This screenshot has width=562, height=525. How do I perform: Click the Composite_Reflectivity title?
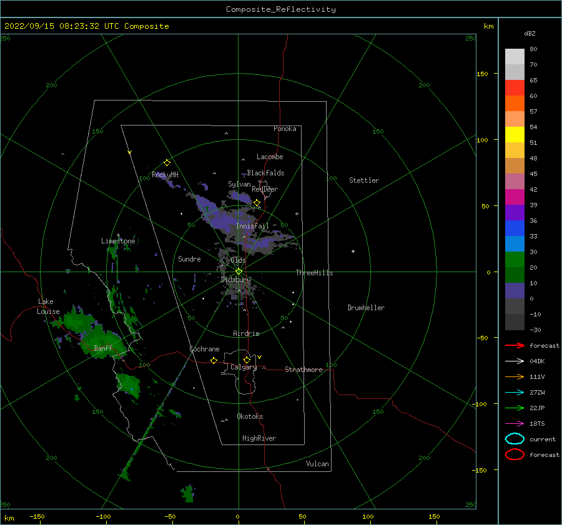281,9
